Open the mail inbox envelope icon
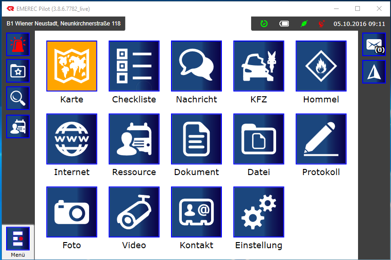 click(374, 45)
